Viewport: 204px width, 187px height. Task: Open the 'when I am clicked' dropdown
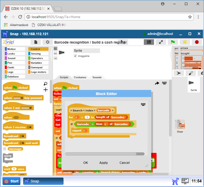point(31,108)
